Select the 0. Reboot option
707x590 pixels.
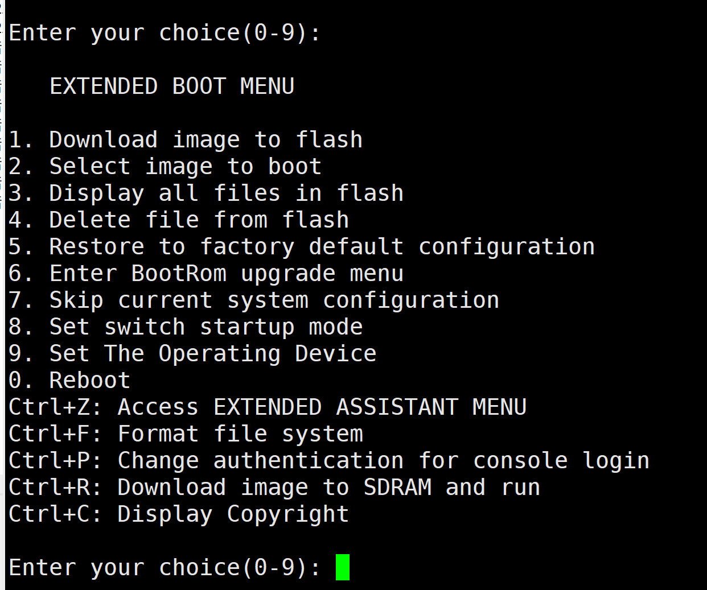point(69,381)
